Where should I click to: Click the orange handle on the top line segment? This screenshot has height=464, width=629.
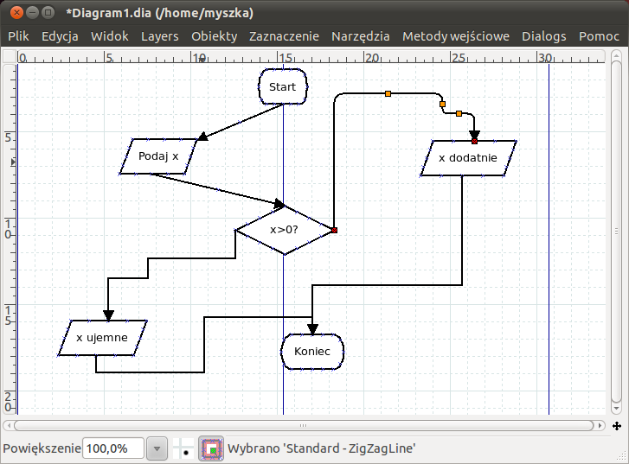click(x=388, y=94)
